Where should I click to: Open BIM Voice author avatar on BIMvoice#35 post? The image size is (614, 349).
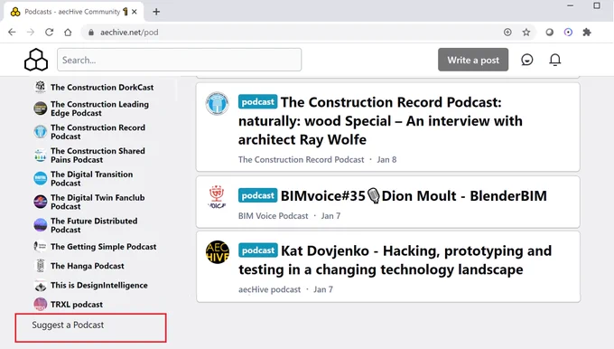[x=218, y=197]
